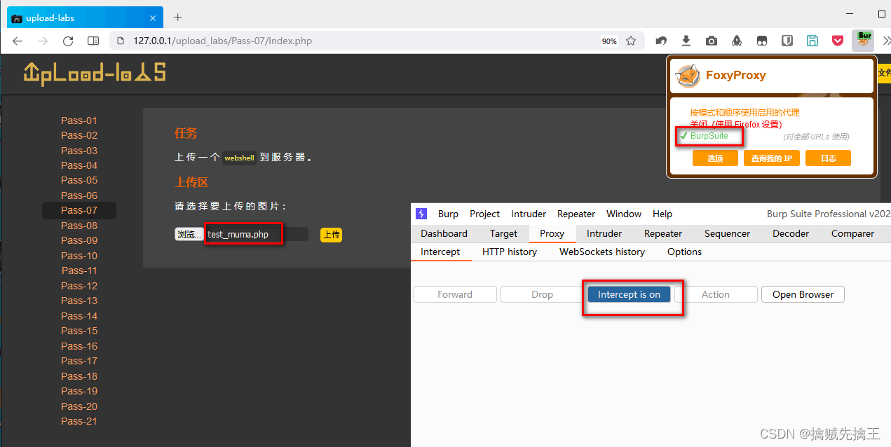This screenshot has height=447, width=891.
Task: Open the Burp menu
Action: pyautogui.click(x=448, y=214)
